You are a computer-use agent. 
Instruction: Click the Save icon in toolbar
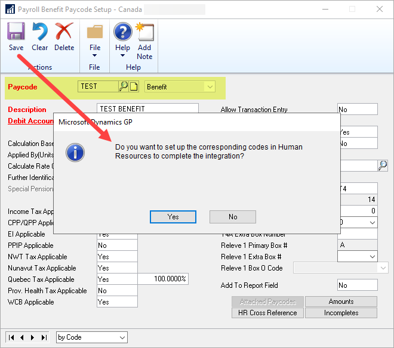pyautogui.click(x=16, y=32)
